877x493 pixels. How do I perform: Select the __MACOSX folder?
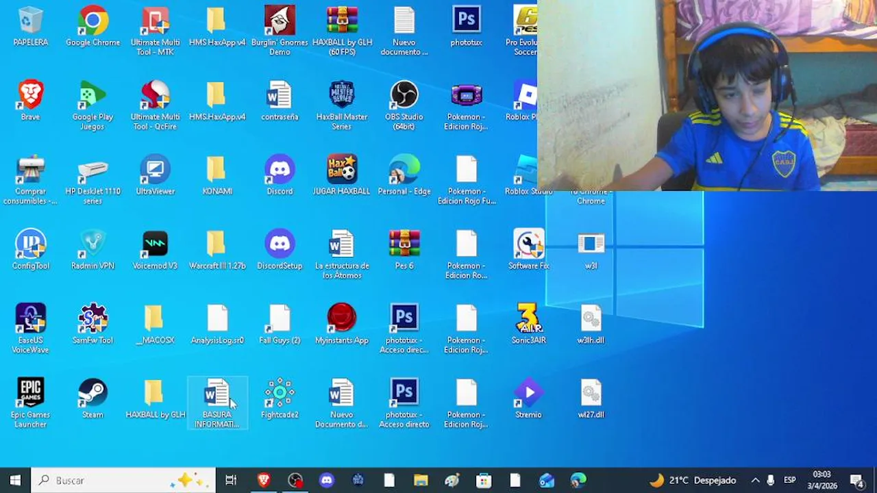point(155,325)
